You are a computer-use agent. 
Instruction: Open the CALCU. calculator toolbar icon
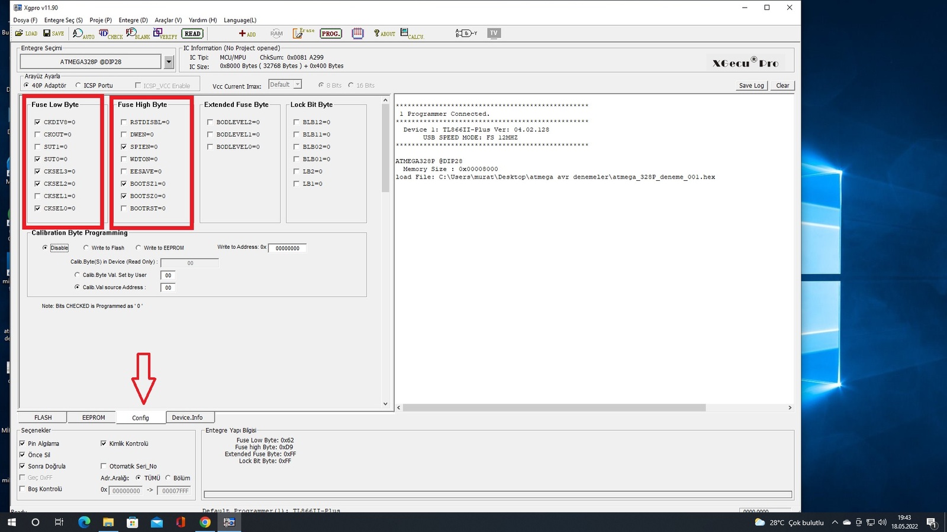tap(412, 34)
